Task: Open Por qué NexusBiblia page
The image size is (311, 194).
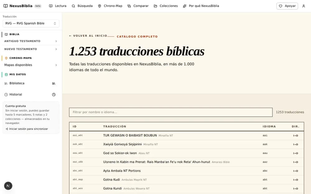Action: (201, 6)
